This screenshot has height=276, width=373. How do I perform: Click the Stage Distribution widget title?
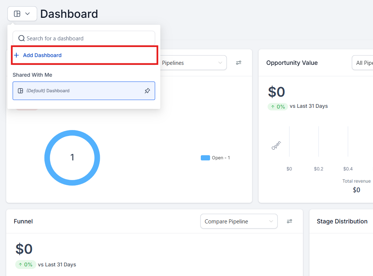click(x=342, y=221)
